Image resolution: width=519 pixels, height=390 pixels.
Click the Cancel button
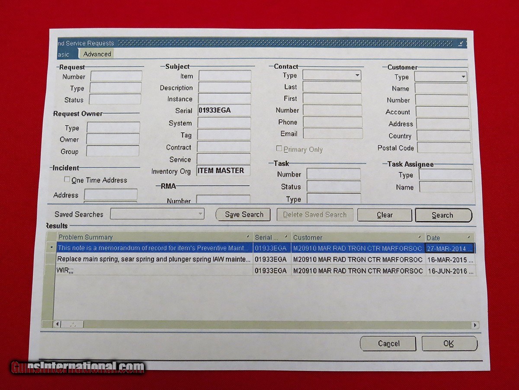(x=388, y=344)
